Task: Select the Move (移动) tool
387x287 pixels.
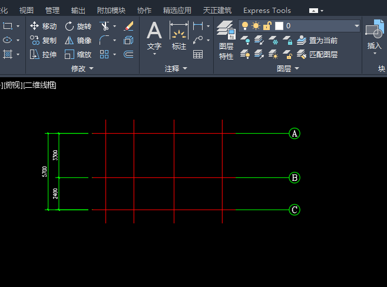Action: tap(43, 26)
